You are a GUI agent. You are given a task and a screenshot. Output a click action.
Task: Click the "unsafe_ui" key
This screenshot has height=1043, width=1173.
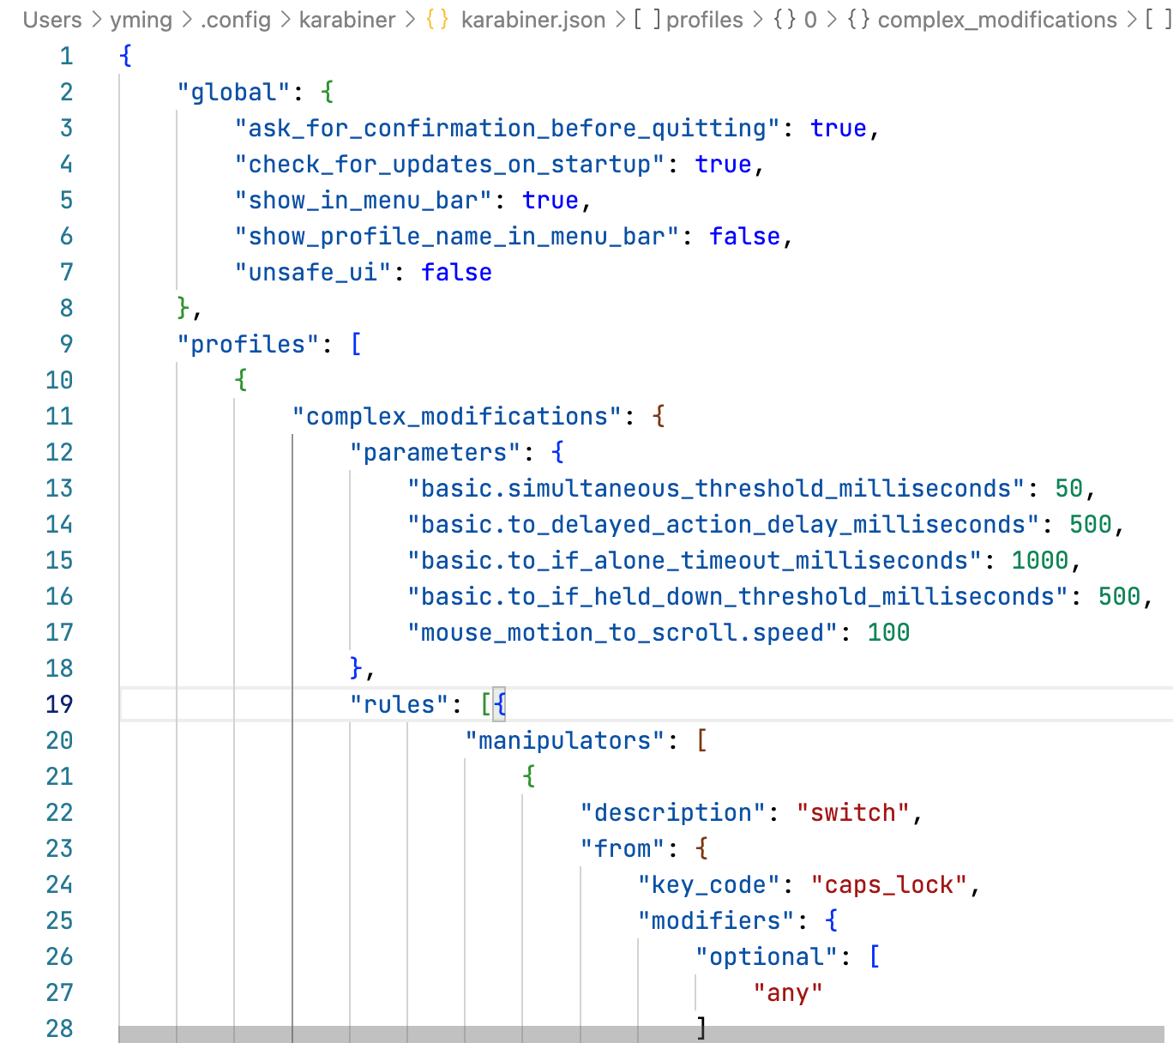(x=313, y=272)
